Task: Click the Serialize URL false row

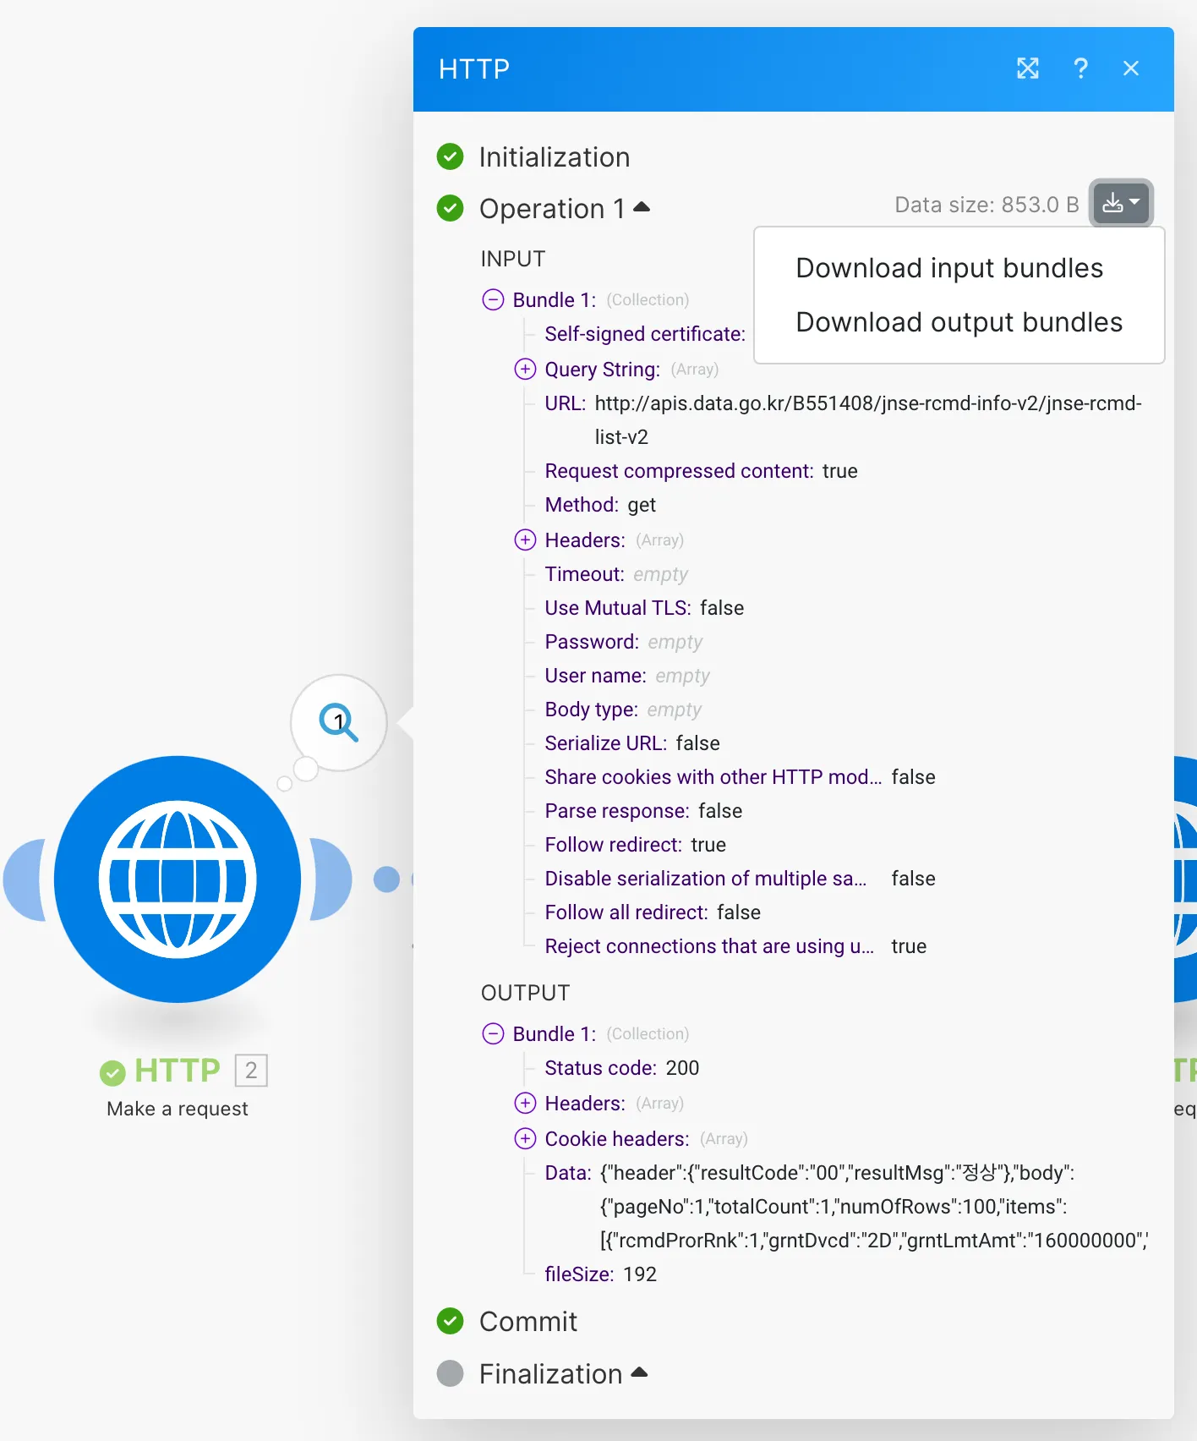Action: 632,743
